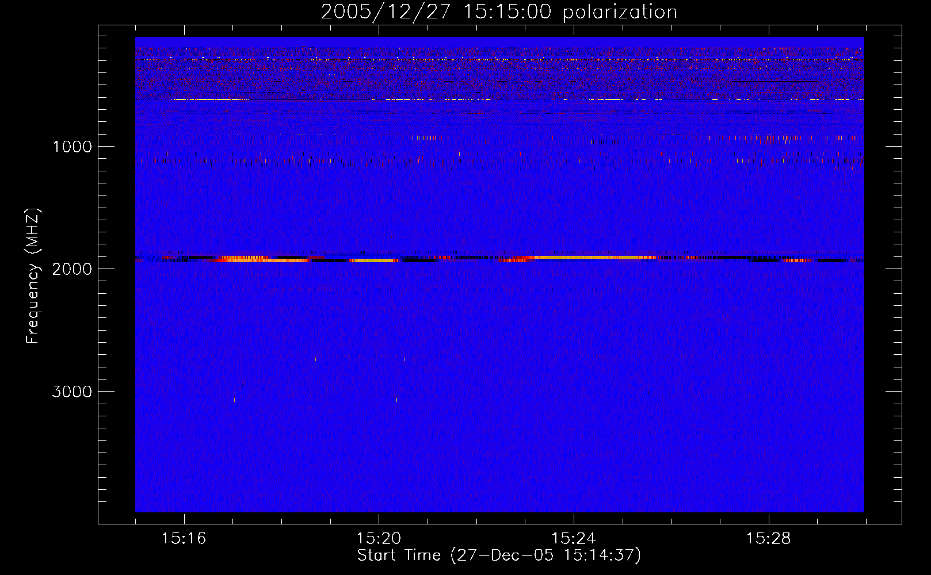931x575 pixels.
Task: Click the 15:28 time tick label
Action: (x=769, y=539)
